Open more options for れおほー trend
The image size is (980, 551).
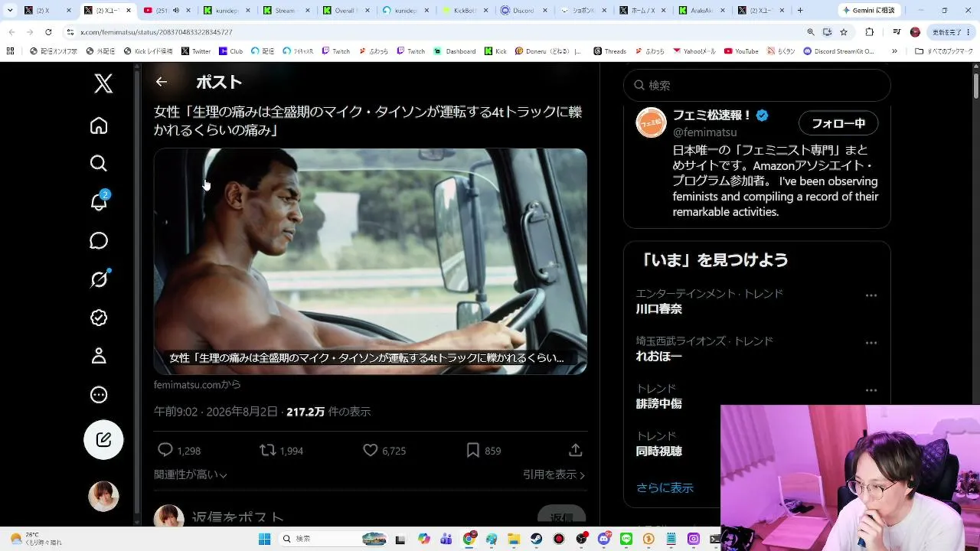click(871, 343)
